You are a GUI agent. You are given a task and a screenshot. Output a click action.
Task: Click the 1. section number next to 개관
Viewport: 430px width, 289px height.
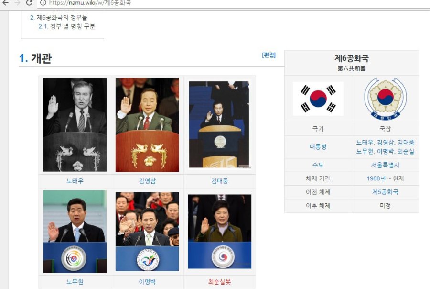23,58
